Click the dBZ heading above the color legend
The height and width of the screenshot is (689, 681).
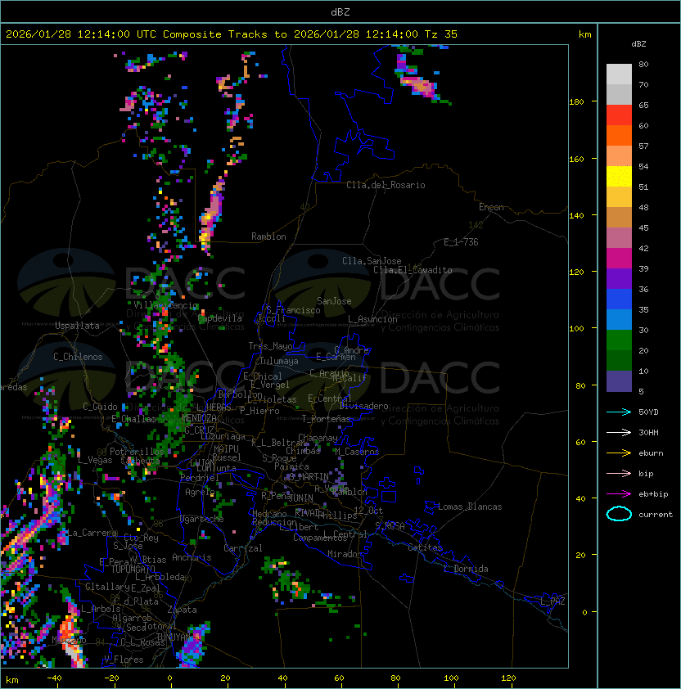click(x=638, y=44)
